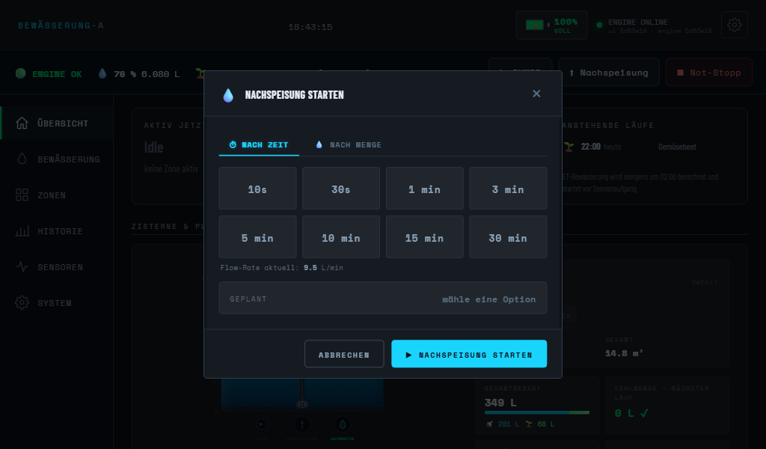766x449 pixels.
Task: Click the Engine Online status indicator
Action: tap(599, 25)
